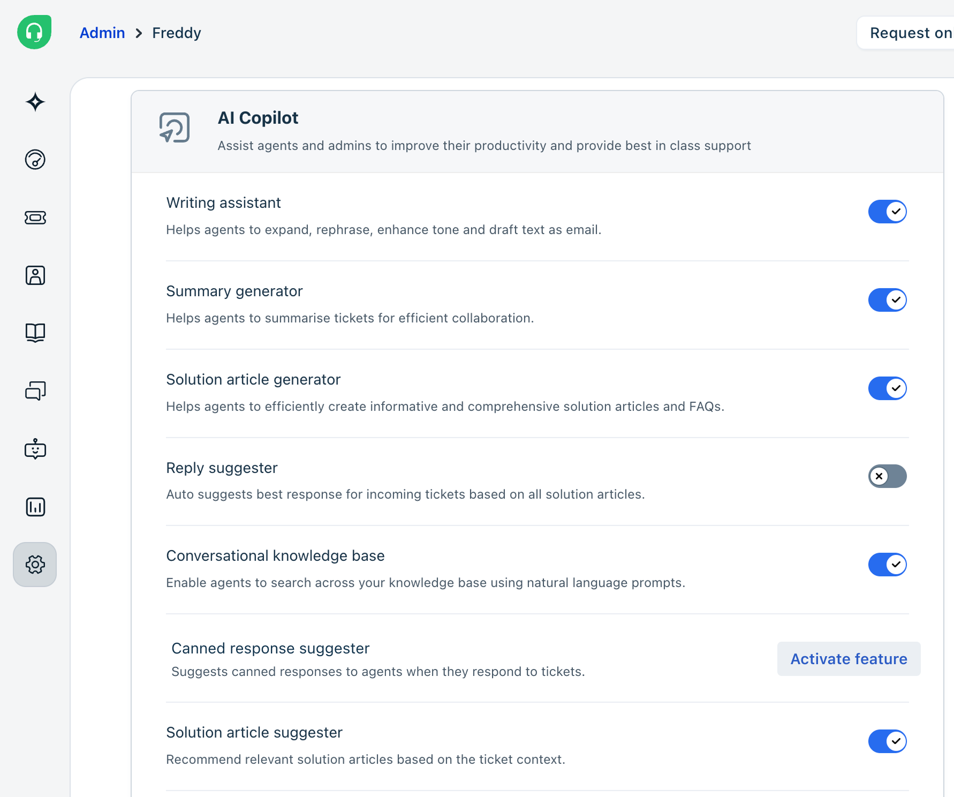Open the Analytics bar chart icon in sidebar
The width and height of the screenshot is (954, 797).
tap(35, 507)
